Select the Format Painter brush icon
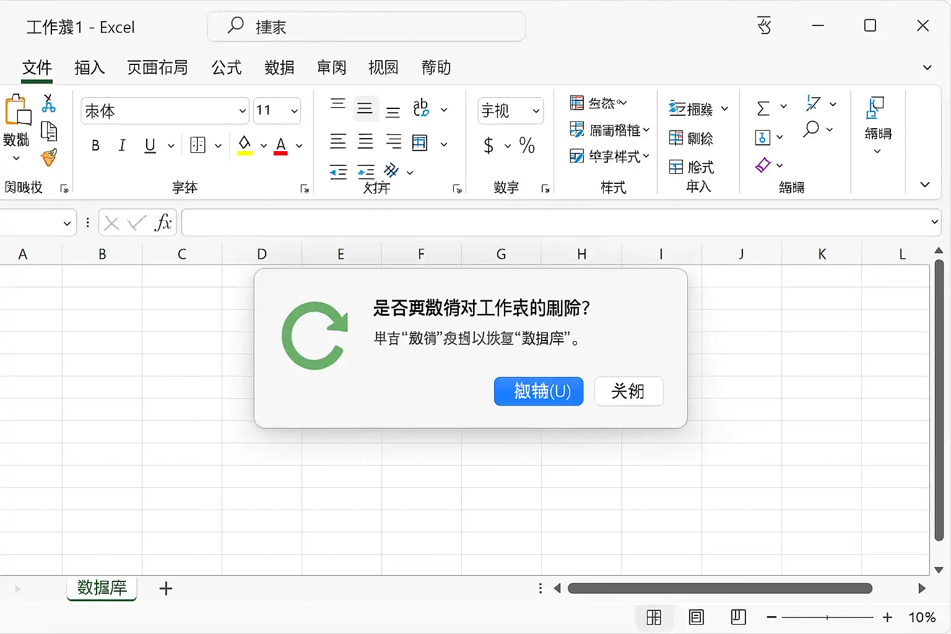Viewport: 951px width, 634px height. (x=49, y=157)
